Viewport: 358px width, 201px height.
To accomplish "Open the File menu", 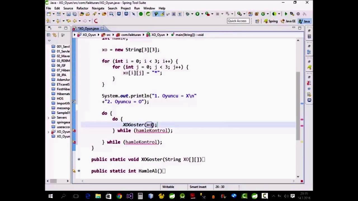I will [48, 8].
